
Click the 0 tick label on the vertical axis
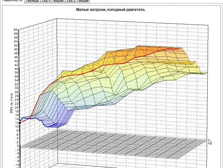point(17,146)
